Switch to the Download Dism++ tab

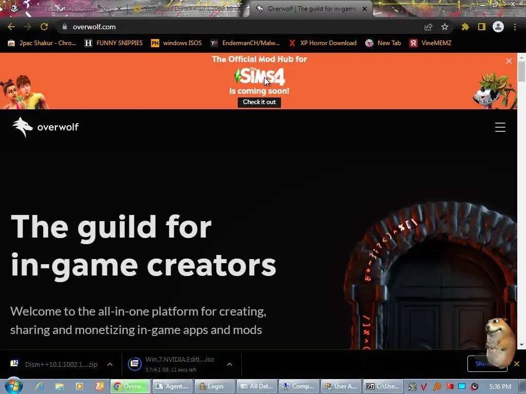(x=189, y=9)
